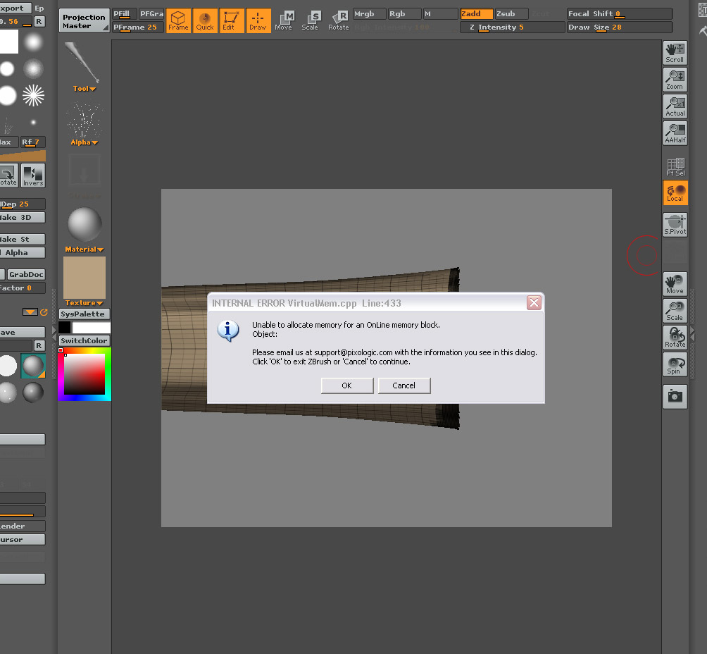Select the Draw pointer mode
Viewport: 707px width, 654px height.
tap(258, 20)
